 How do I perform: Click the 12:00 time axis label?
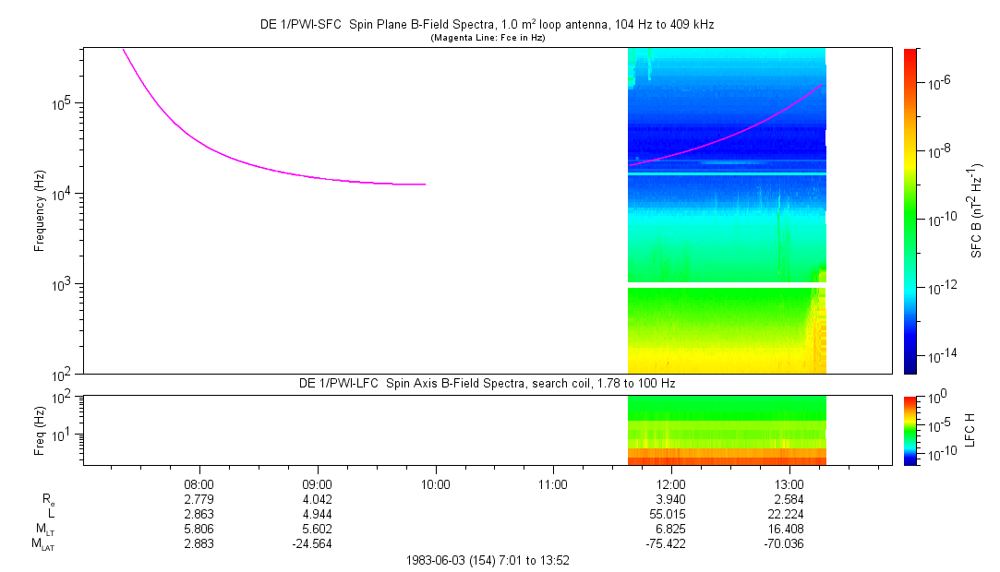point(671,484)
